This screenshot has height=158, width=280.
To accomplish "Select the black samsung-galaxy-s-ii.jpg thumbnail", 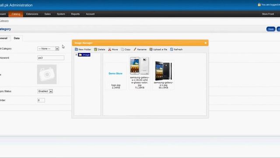I will coord(163,71).
